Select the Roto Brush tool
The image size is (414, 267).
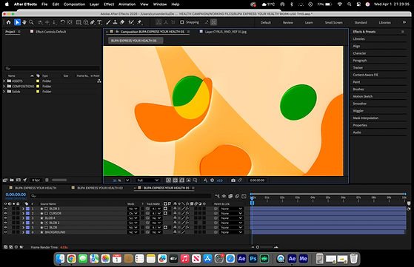(131, 22)
